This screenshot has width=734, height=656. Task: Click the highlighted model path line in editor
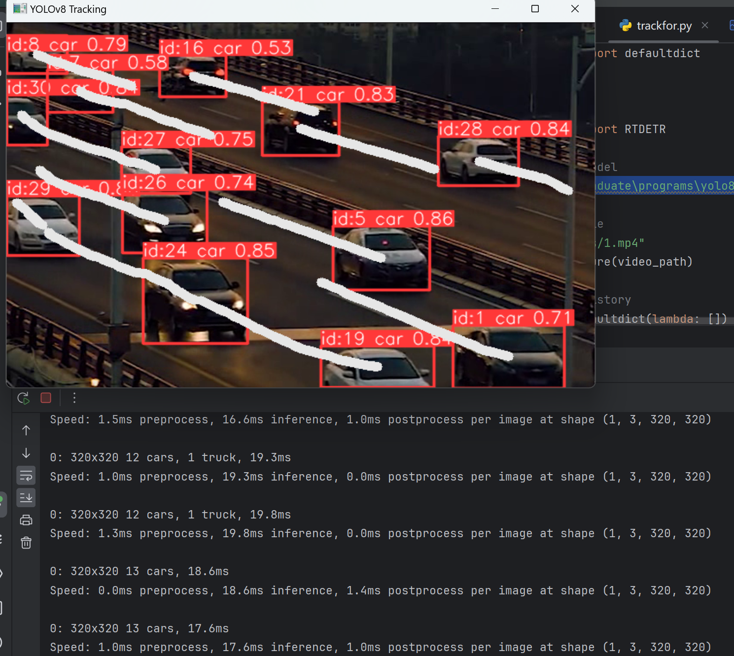(664, 186)
